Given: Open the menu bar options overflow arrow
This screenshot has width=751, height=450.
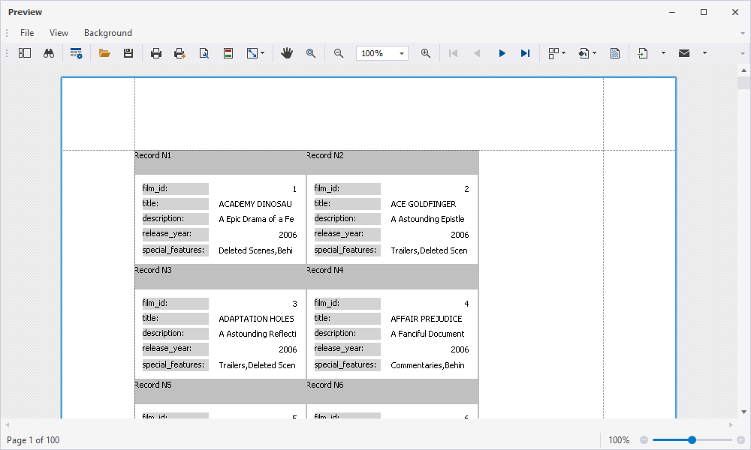Looking at the screenshot, I should pos(743,33).
